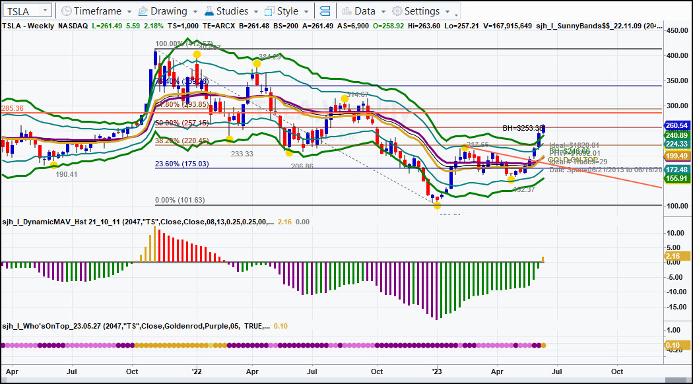Click the horizontal scrollbar thumb at chart bottom
693x384 pixels.
point(676,381)
